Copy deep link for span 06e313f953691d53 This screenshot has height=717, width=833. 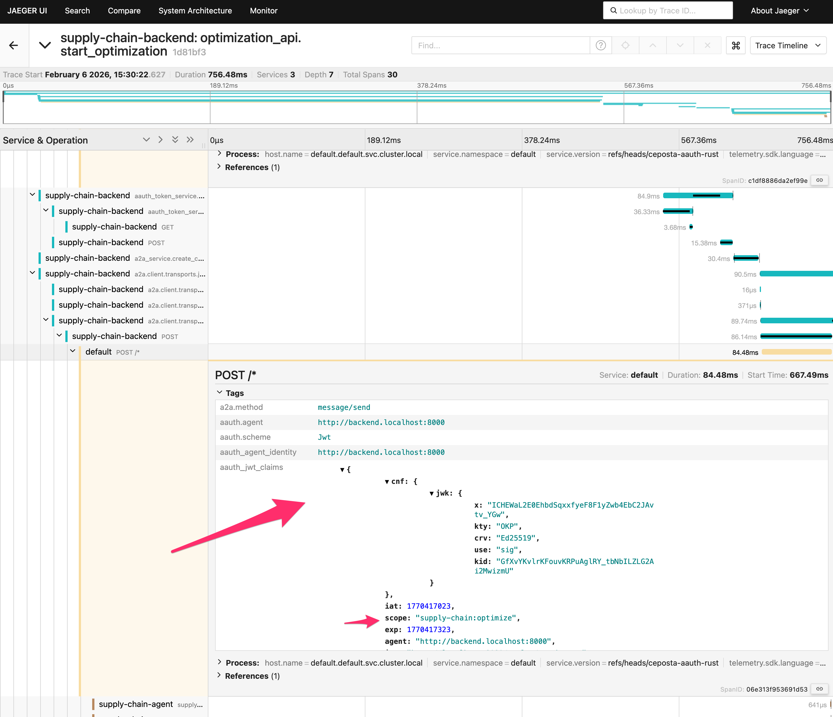point(819,689)
